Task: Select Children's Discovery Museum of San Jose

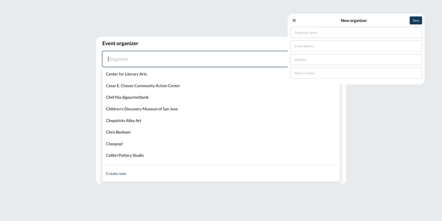Action: click(x=142, y=109)
